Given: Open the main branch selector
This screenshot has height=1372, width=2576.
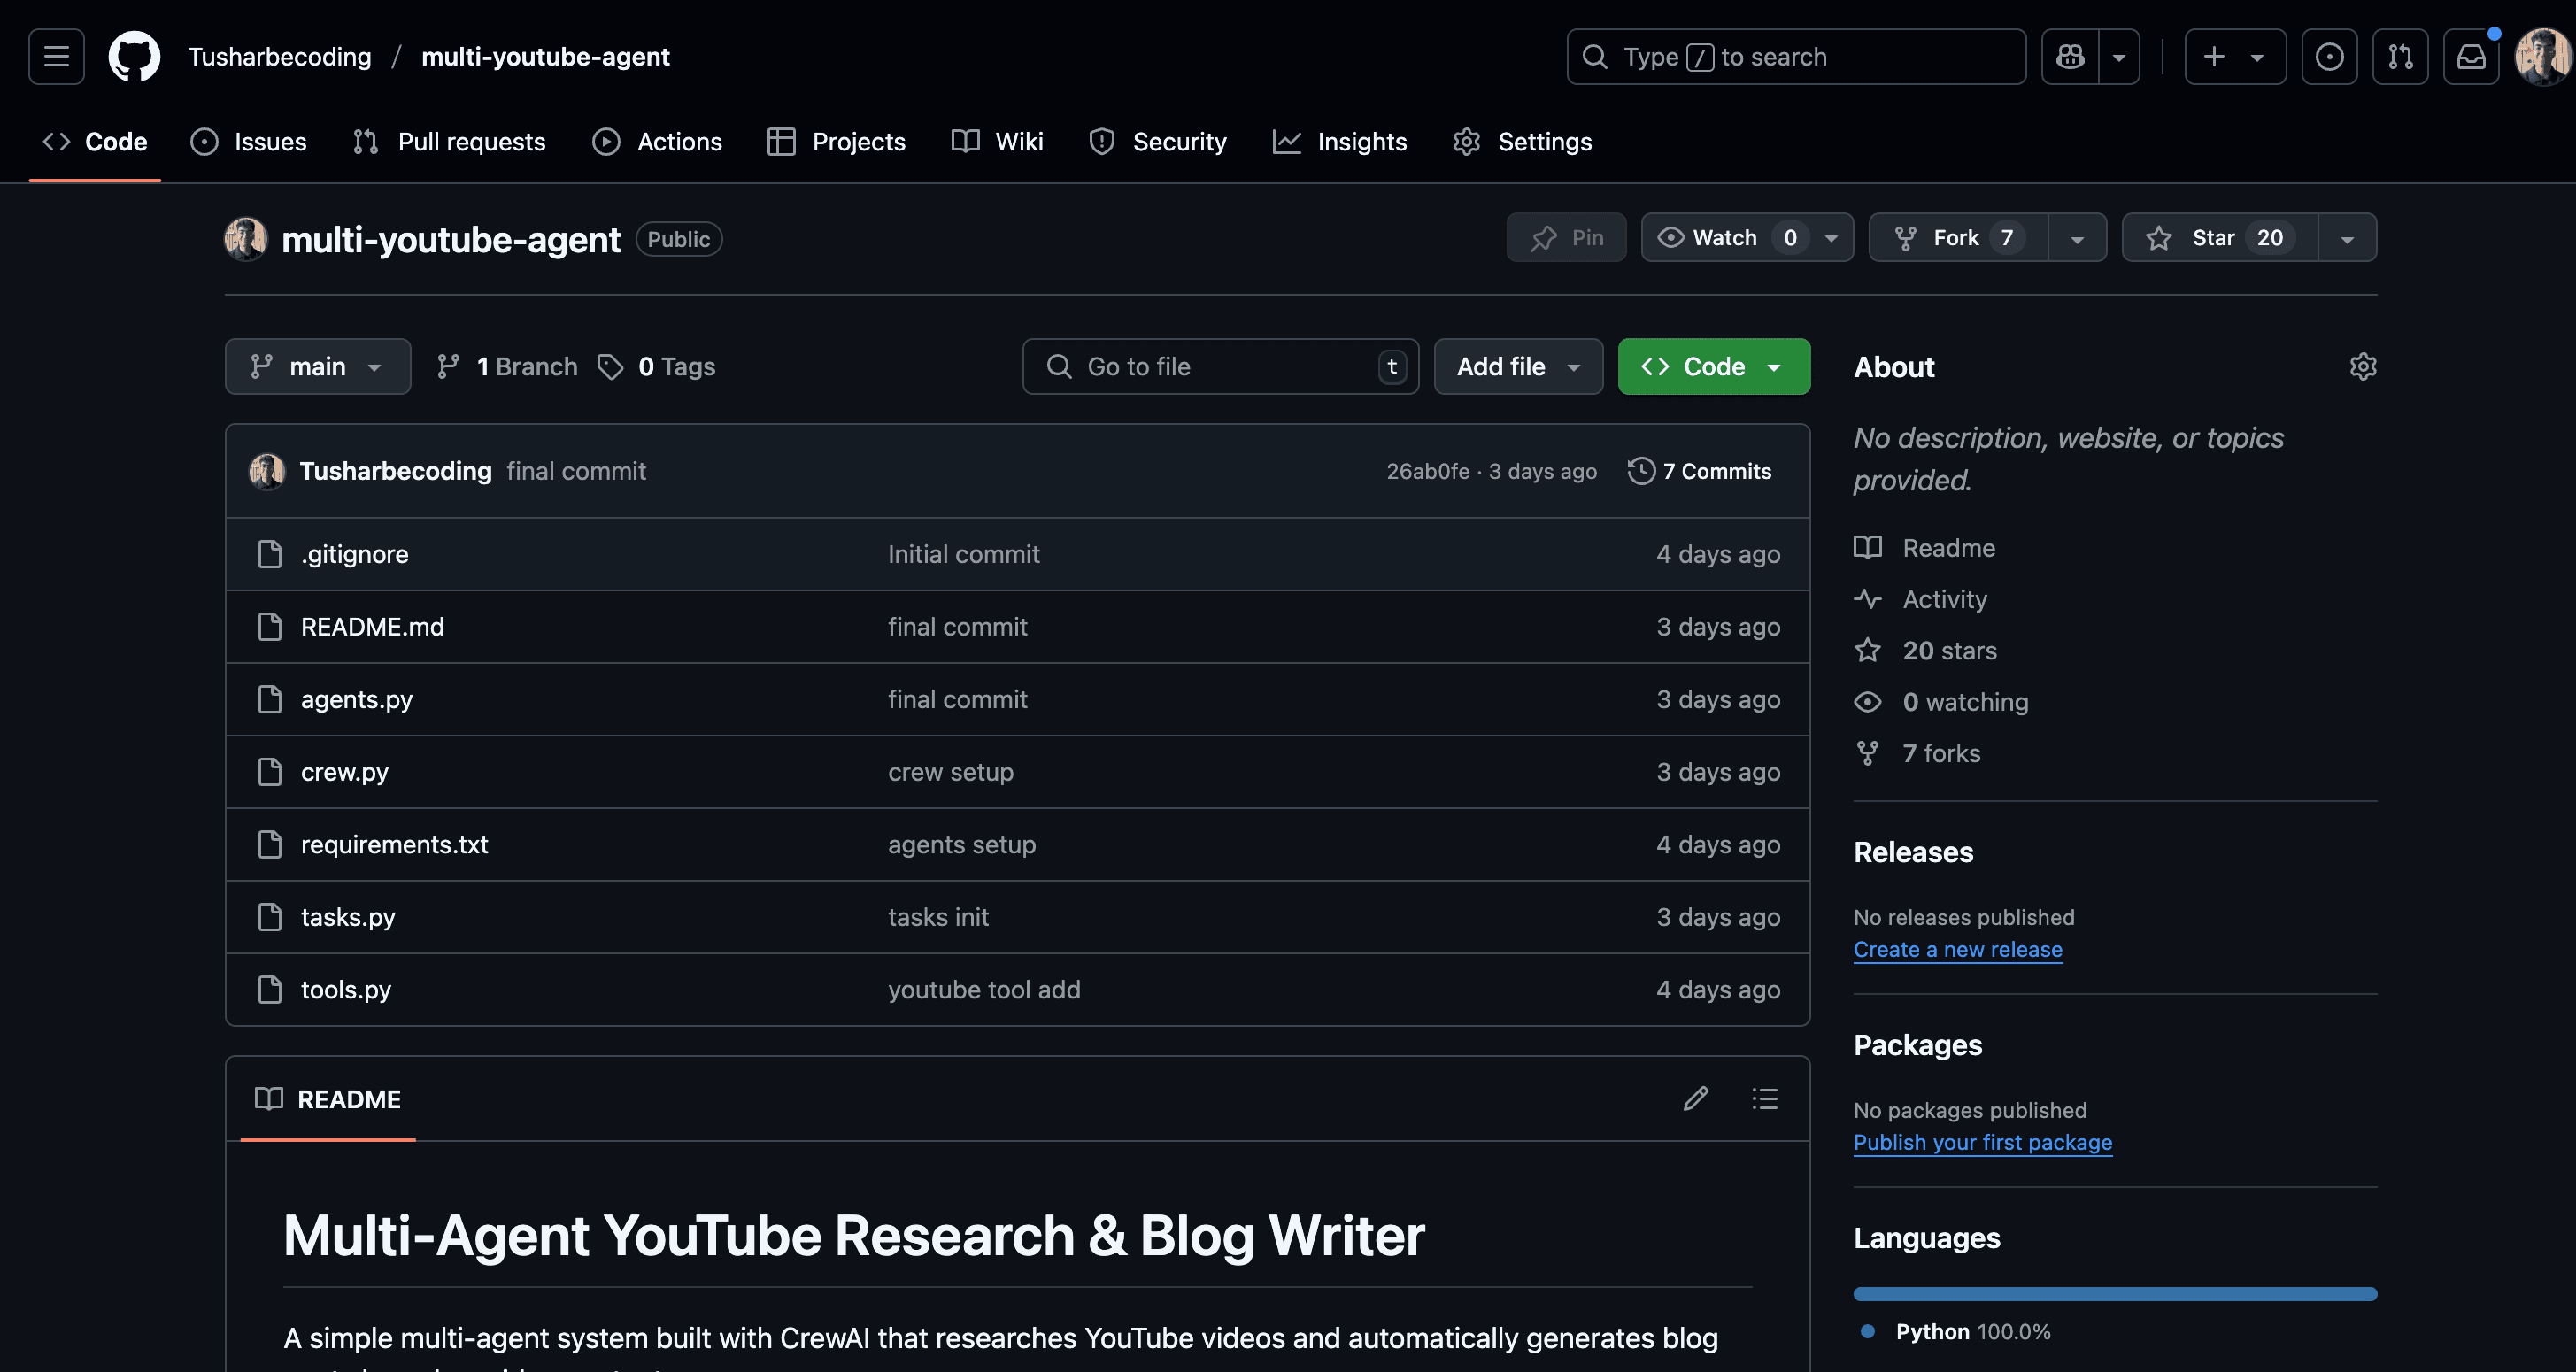Looking at the screenshot, I should (x=318, y=367).
